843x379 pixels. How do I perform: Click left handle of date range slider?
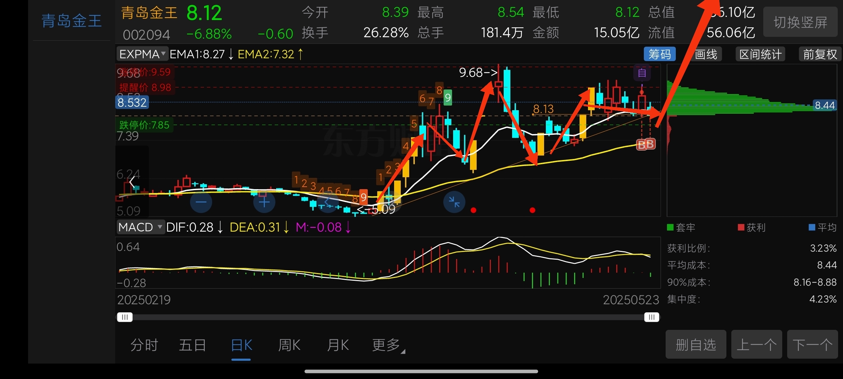click(125, 317)
